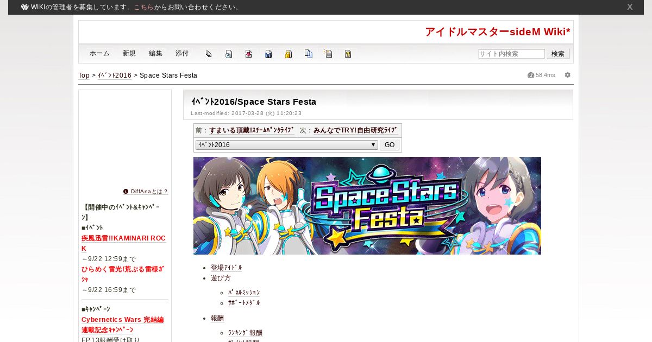The width and height of the screenshot is (652, 342).
Task: Follow the ｲﾍﾞﾝﾄ2016 breadcrumb link
Action: point(115,75)
